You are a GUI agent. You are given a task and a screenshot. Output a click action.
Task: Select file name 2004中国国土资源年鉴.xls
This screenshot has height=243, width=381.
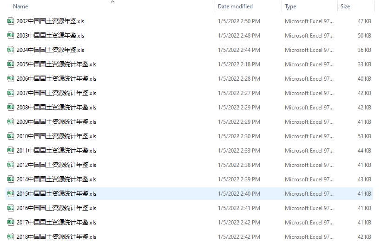point(50,50)
